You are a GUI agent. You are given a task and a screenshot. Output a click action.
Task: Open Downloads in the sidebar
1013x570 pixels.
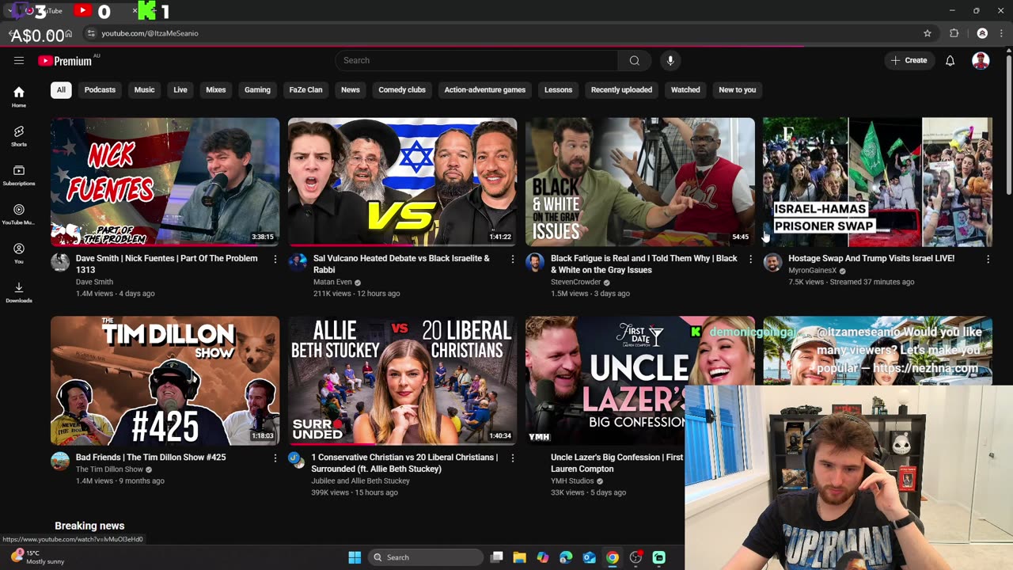(19, 292)
